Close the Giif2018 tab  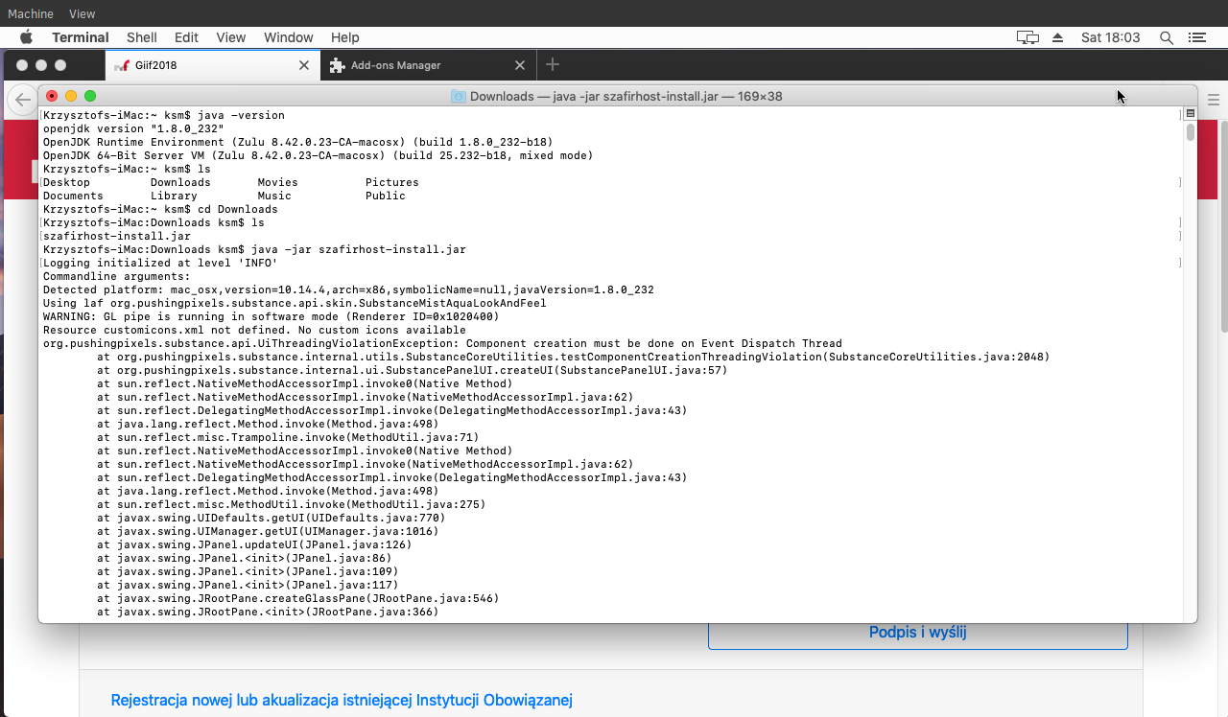coord(304,65)
